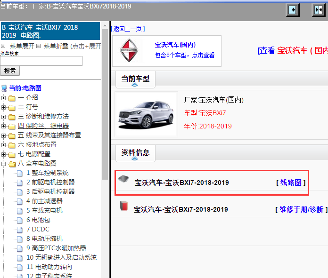Click document icon of 3 后驱电机控制器
The width and height of the screenshot is (328, 278).
click(x=20, y=192)
